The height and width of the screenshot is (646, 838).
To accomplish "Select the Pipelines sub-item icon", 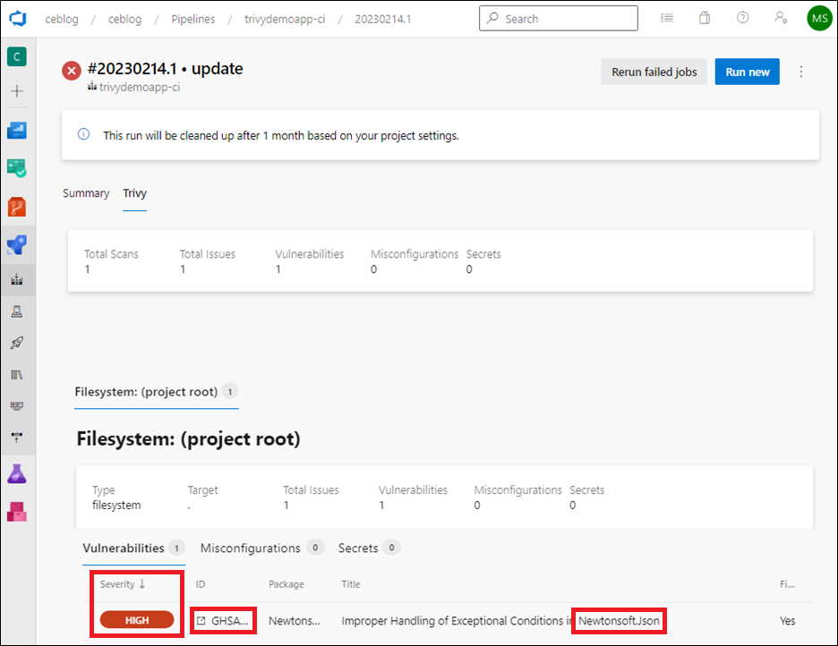I will (17, 279).
